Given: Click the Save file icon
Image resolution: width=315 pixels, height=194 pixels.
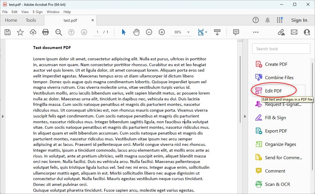Looking at the screenshot, I should 8,32.
